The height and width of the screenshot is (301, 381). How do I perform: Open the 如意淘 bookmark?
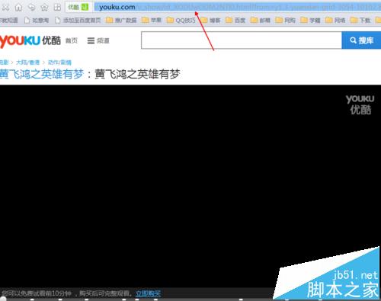click(x=37, y=20)
